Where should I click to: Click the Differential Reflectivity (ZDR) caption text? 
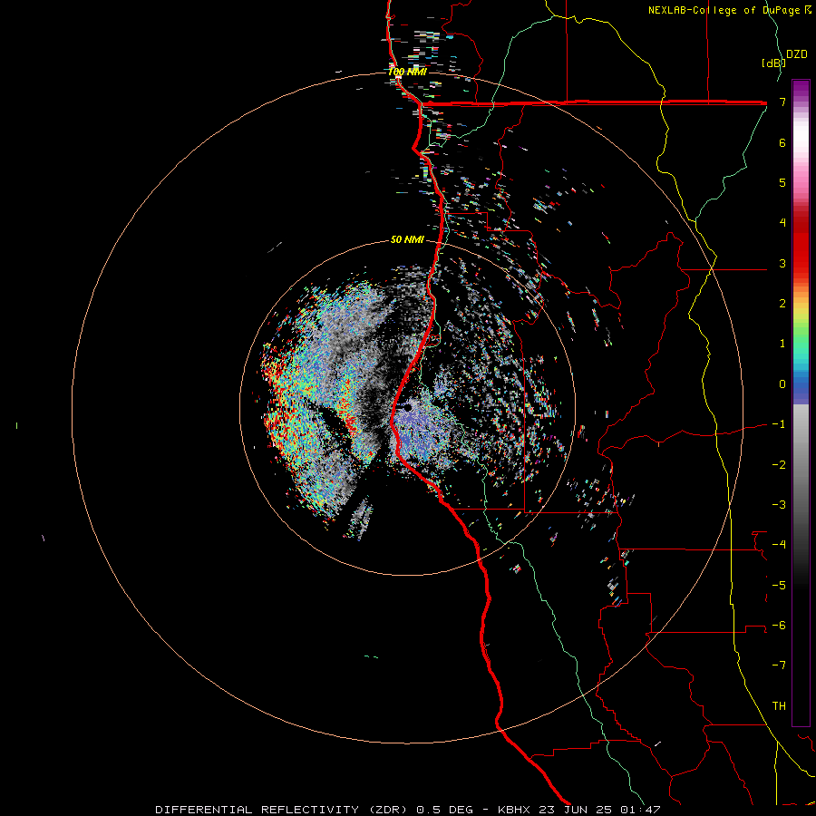tap(283, 810)
